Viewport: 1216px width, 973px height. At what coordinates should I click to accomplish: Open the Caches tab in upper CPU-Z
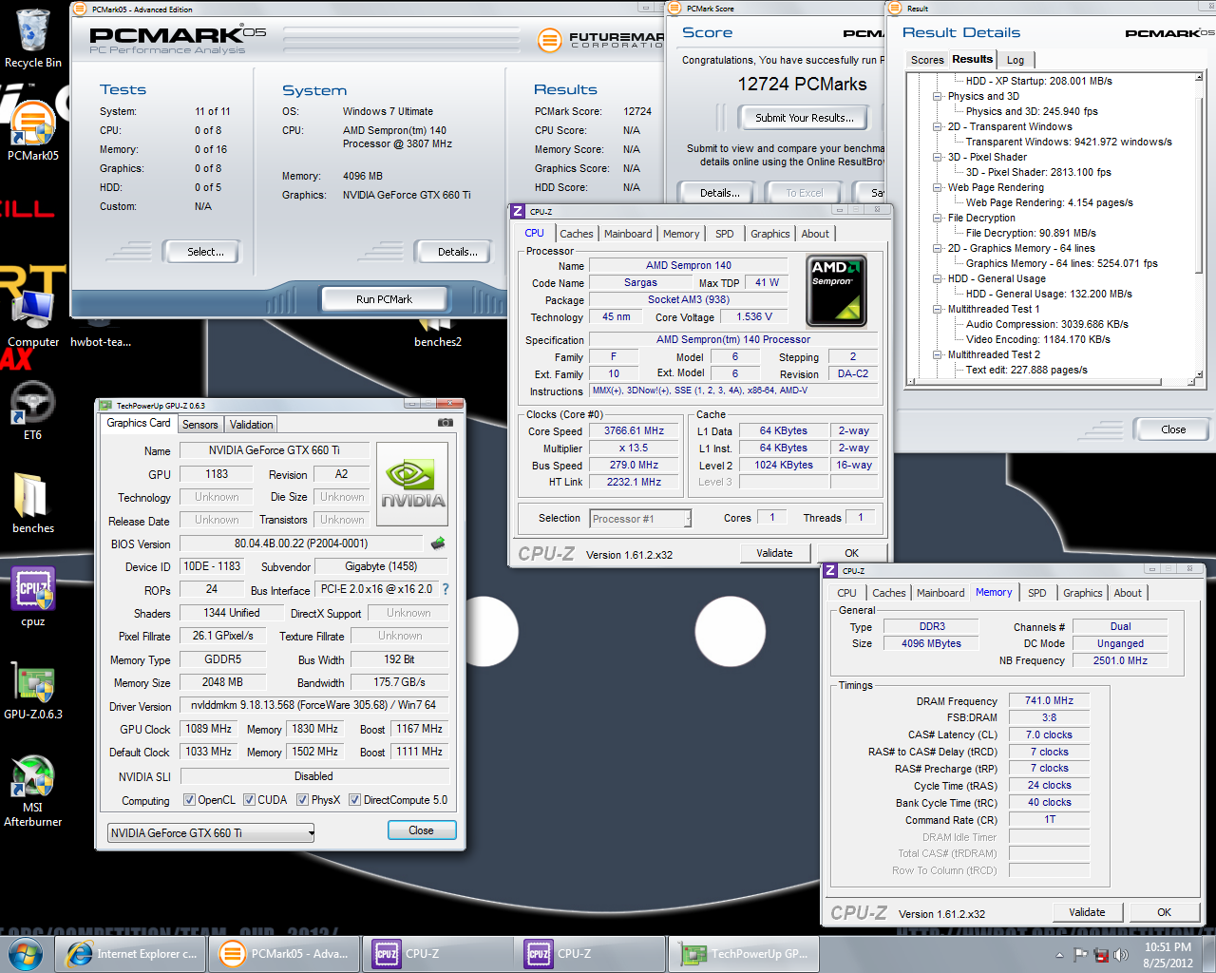pyautogui.click(x=576, y=234)
